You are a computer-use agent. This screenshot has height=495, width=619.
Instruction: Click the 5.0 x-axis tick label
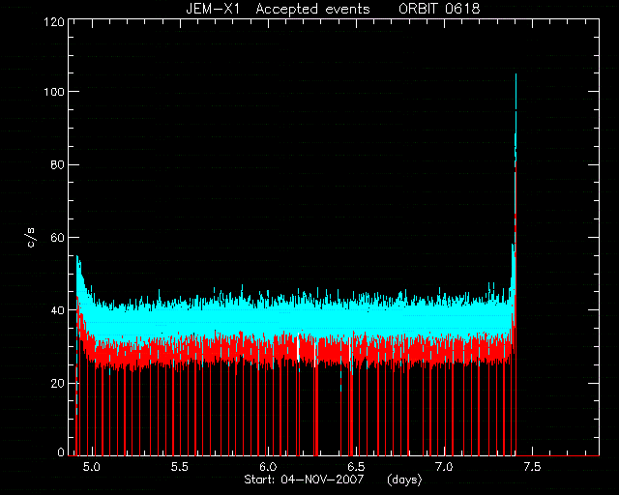(92, 467)
